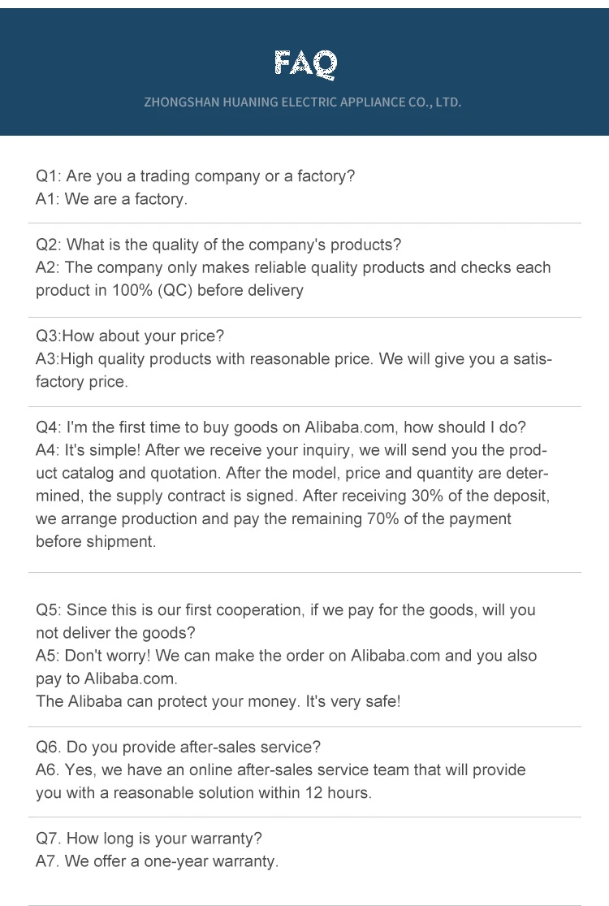
Task: Click answer A3 about reasonable price
Action: click(294, 371)
